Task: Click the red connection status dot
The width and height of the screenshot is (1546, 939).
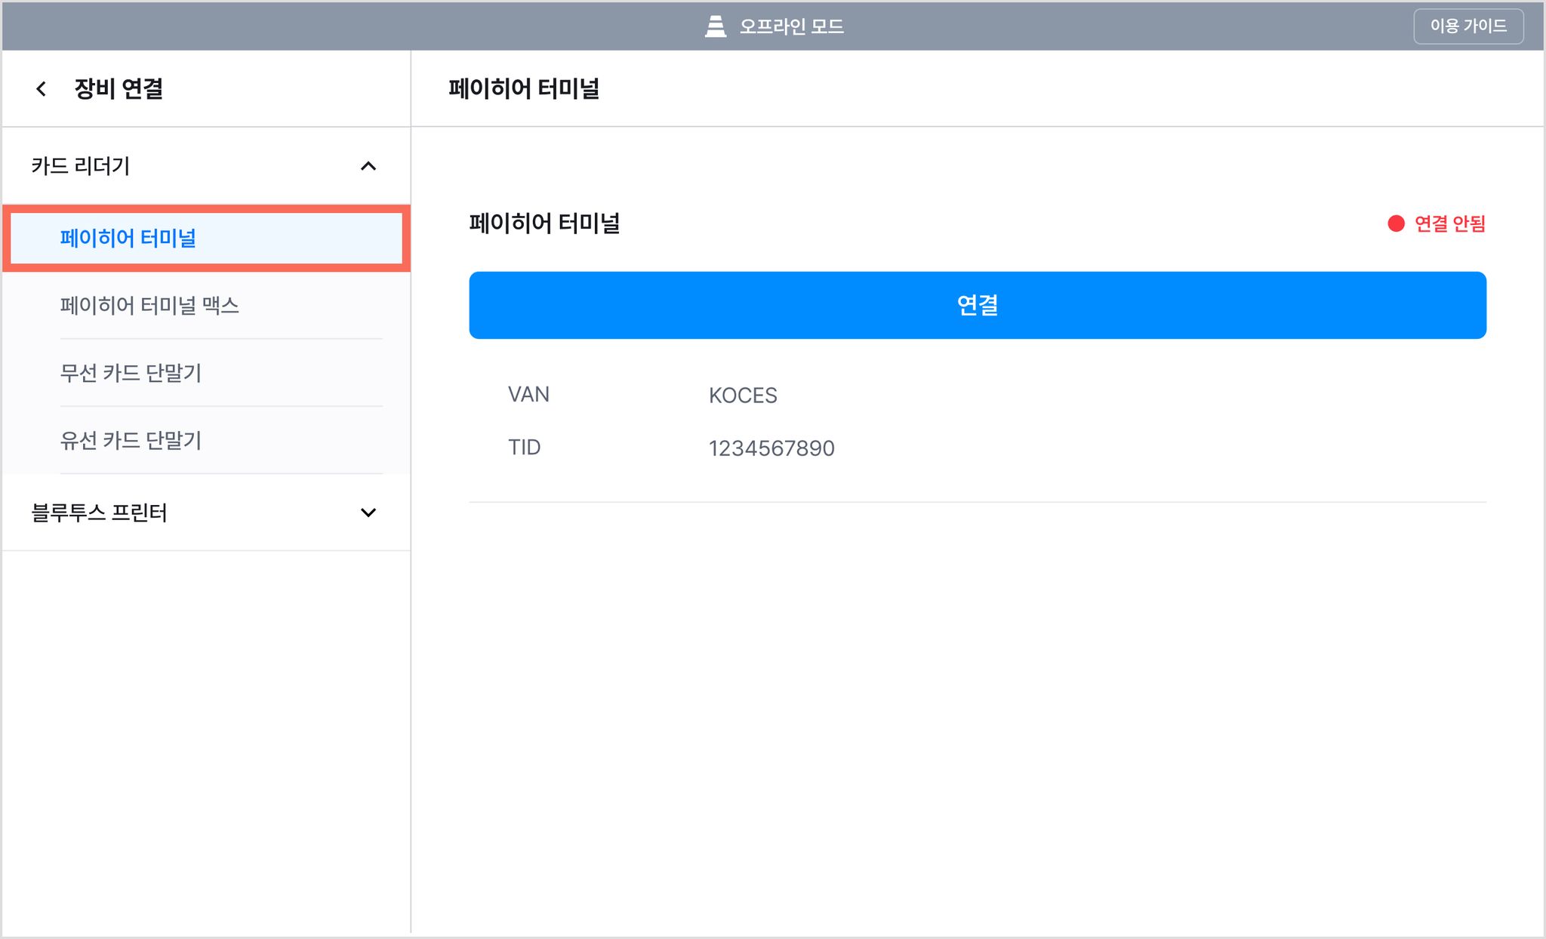Action: tap(1396, 223)
